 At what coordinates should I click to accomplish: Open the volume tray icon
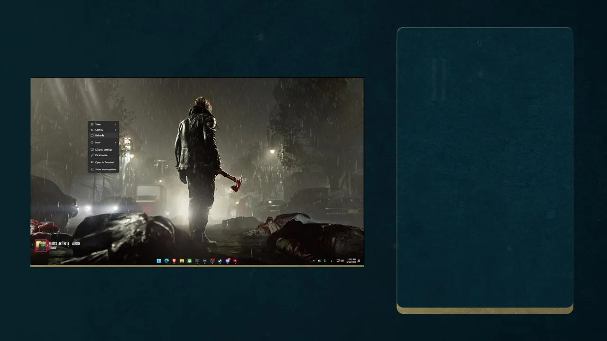[342, 261]
